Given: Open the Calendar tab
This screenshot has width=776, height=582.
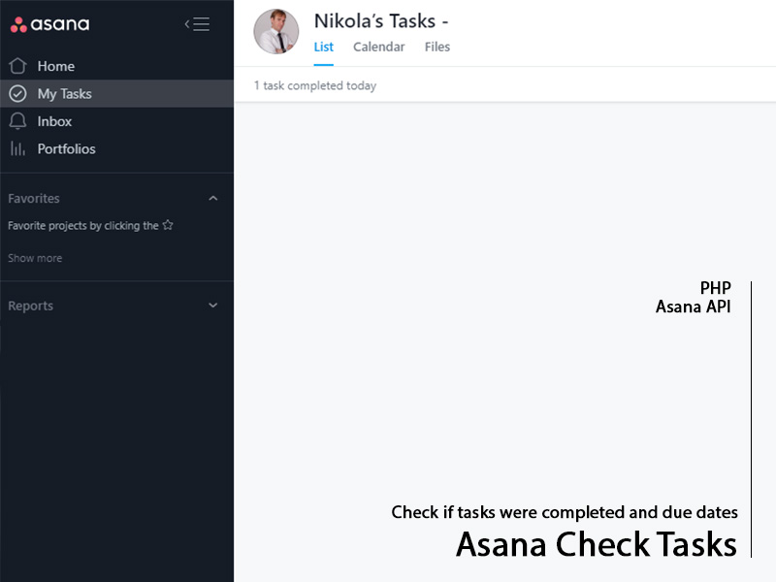Looking at the screenshot, I should 379,47.
